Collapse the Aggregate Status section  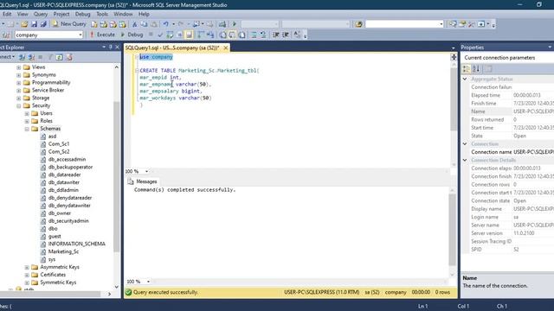[x=465, y=79]
